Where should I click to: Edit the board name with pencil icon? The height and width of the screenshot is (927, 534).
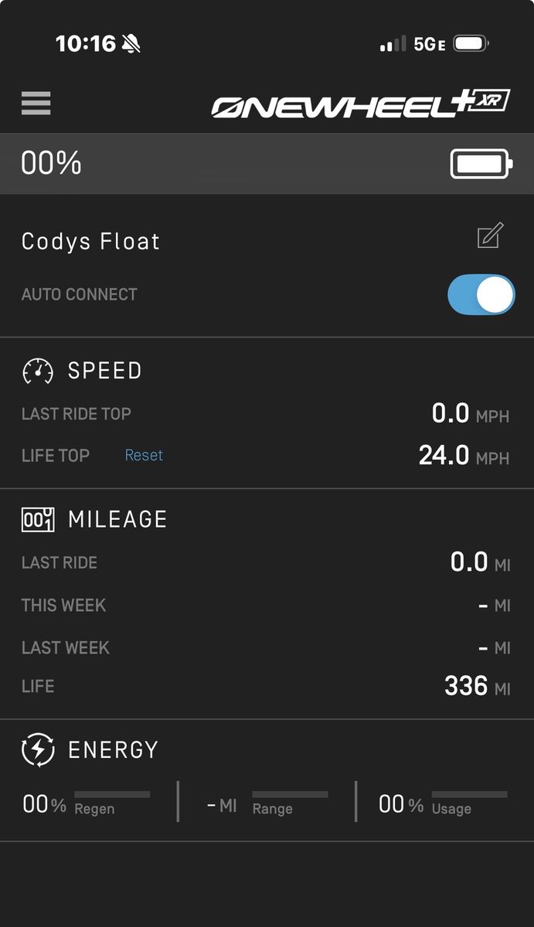point(490,236)
